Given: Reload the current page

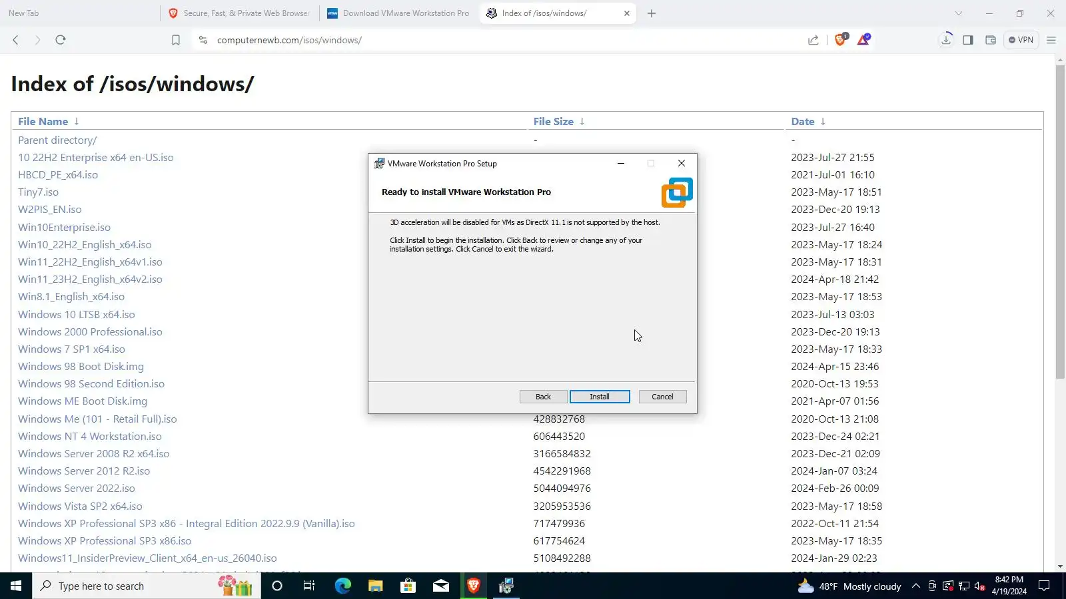Looking at the screenshot, I should coord(61,40).
